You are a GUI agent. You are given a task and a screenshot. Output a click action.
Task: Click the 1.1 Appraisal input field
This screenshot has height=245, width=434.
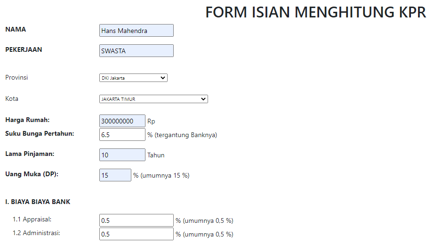pyautogui.click(x=137, y=220)
